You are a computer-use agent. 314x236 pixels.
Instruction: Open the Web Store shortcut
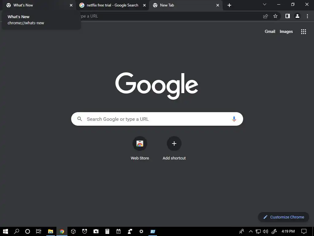(x=140, y=148)
